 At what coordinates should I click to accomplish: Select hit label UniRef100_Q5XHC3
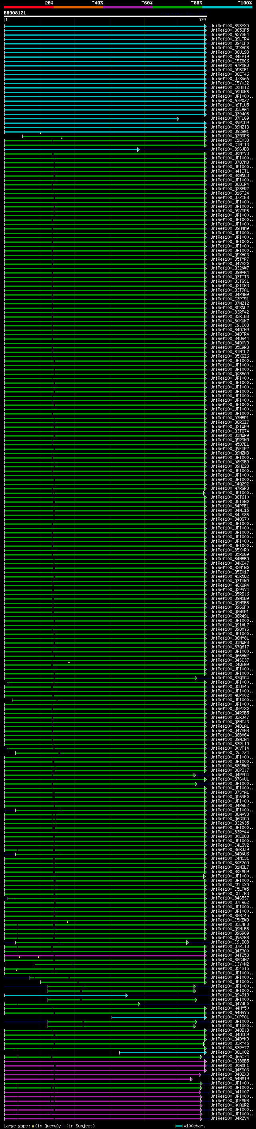point(230,255)
